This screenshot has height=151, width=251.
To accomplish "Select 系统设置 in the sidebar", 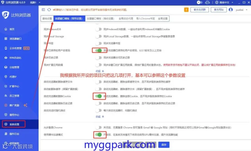I will 14,124.
